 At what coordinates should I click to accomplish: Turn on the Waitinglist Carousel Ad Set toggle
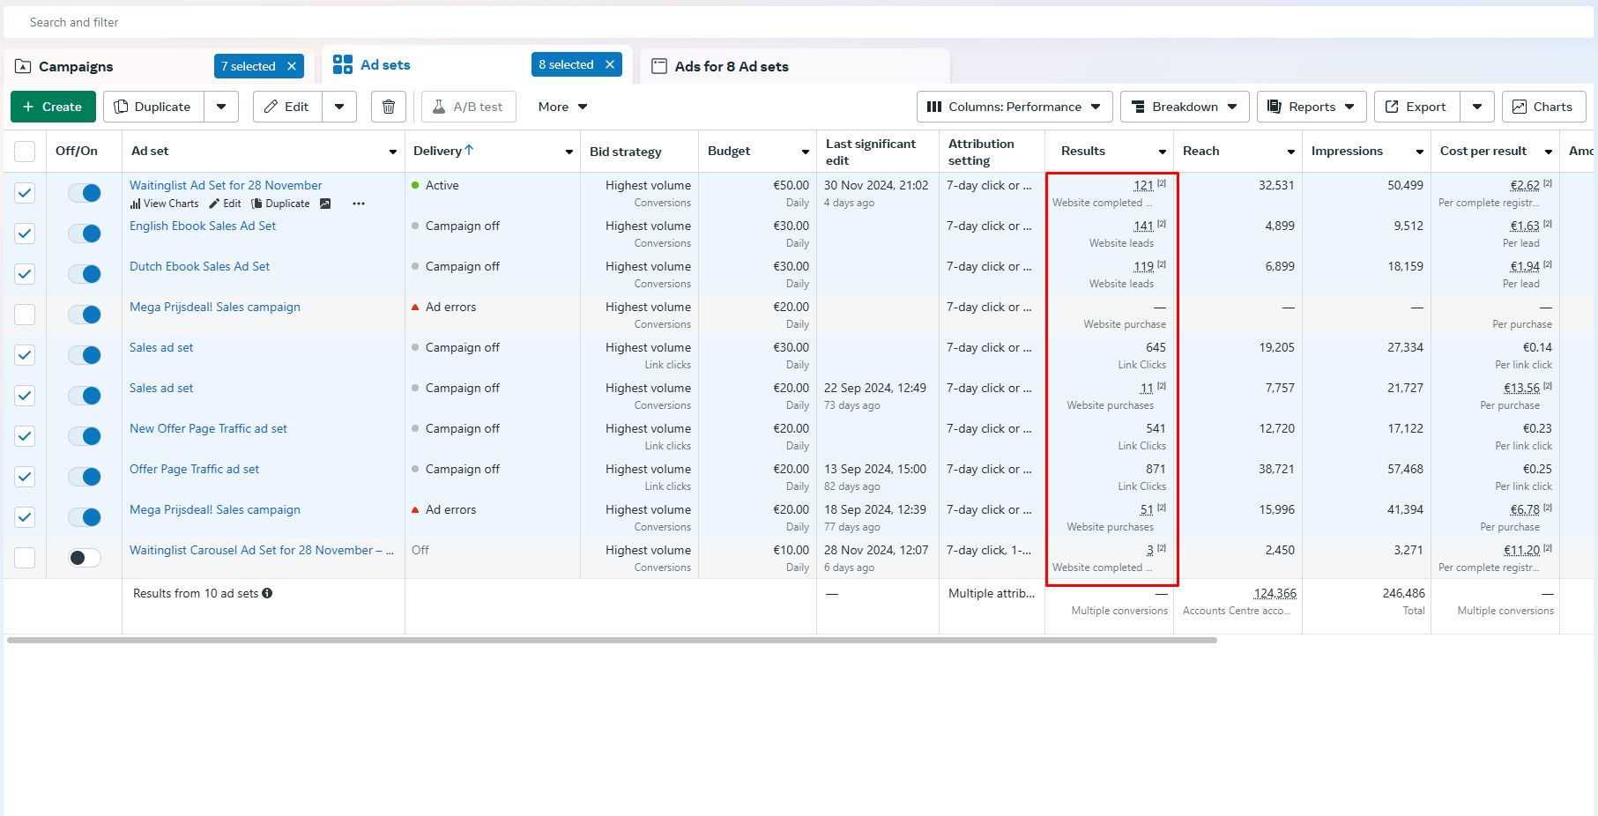click(x=85, y=558)
